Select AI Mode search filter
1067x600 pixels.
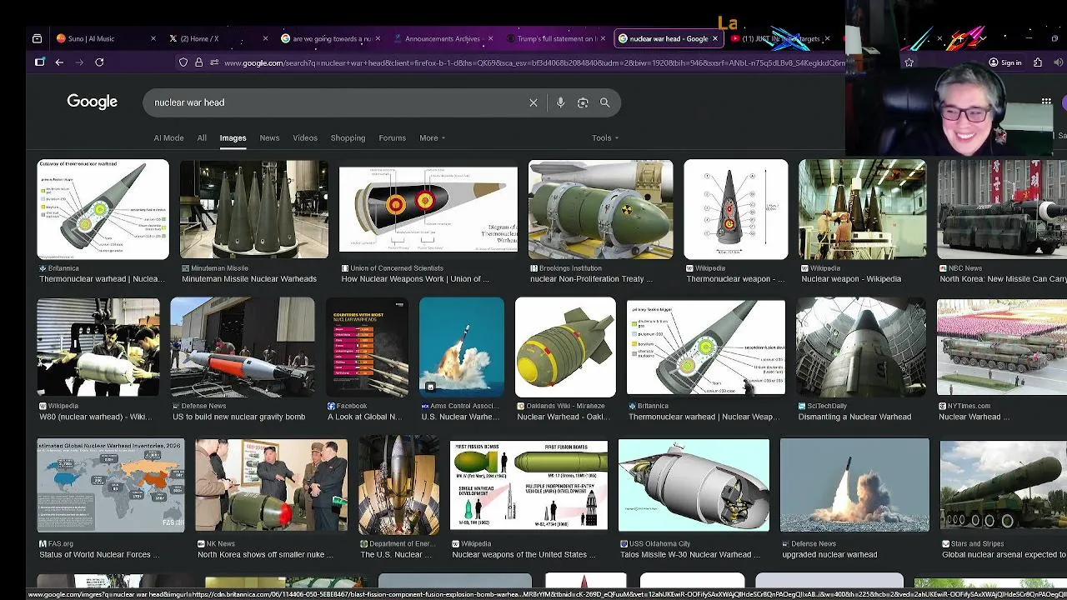coord(168,138)
